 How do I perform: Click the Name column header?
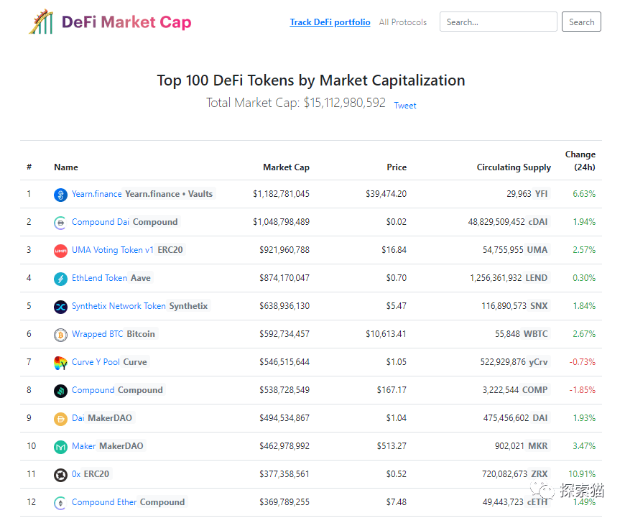click(x=66, y=167)
